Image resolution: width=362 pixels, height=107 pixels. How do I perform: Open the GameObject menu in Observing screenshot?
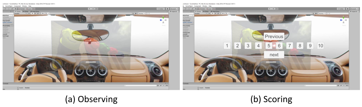(x=9, y=6)
